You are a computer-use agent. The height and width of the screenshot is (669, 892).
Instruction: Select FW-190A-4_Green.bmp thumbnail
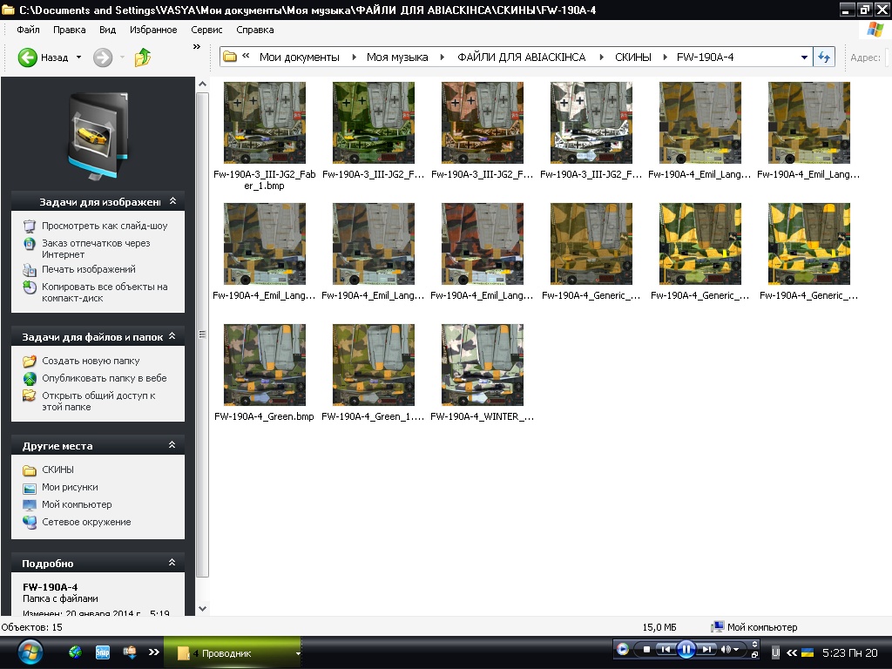click(x=265, y=365)
